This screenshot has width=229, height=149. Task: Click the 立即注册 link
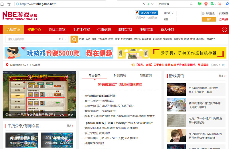pos(224,19)
